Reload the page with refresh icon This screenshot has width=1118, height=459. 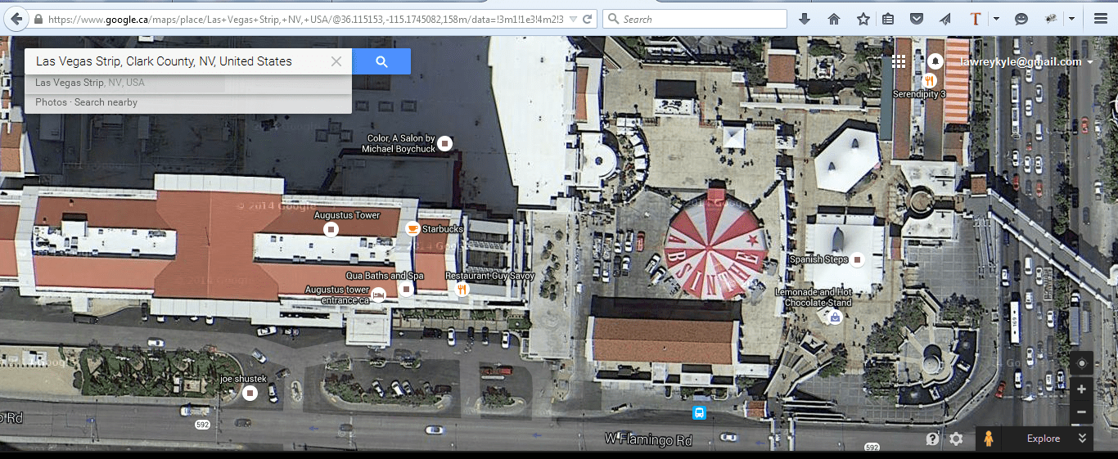pyautogui.click(x=587, y=19)
